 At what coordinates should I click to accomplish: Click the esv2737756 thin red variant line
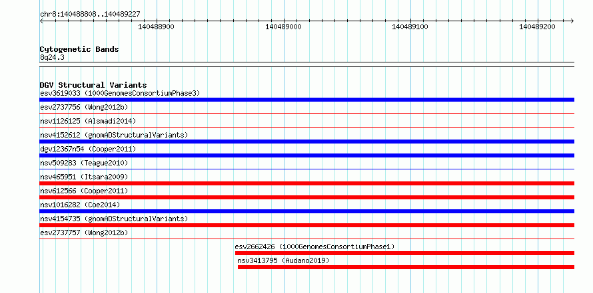click(x=306, y=113)
